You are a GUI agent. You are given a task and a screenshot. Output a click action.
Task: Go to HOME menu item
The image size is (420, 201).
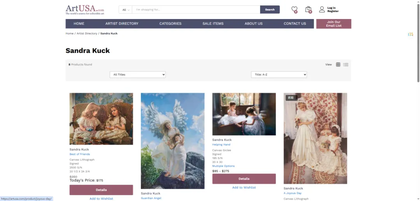(79, 24)
